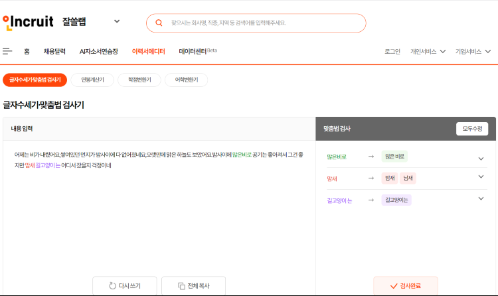
Task: Apply the 밤새 suggestion
Action: coord(390,178)
